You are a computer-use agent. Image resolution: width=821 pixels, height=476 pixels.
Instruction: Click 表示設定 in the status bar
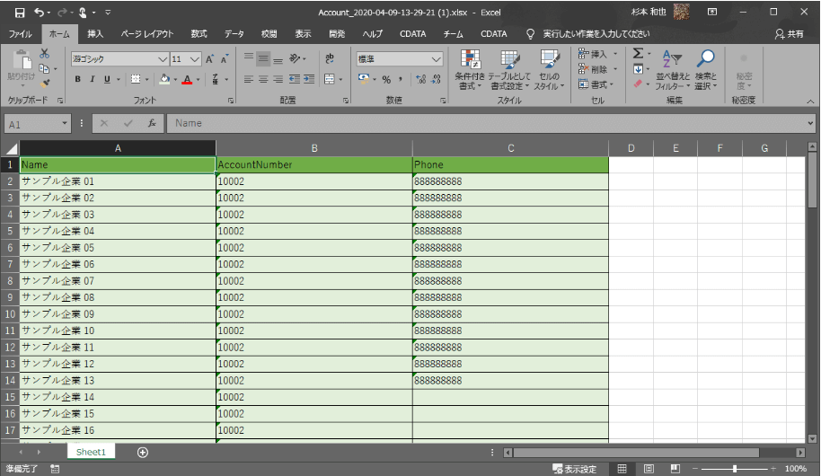tap(575, 469)
